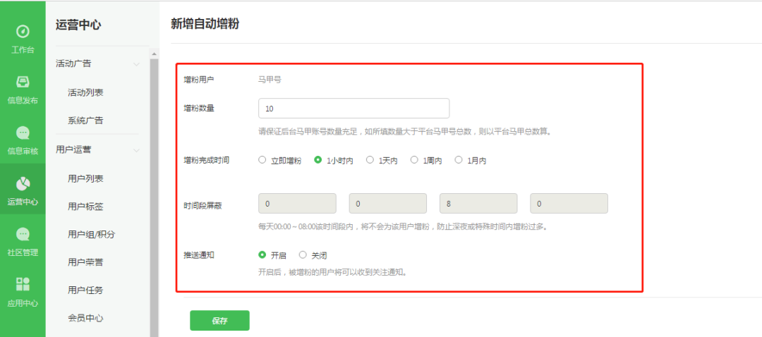Click the 增粉用户 label
The width and height of the screenshot is (762, 337).
coord(198,80)
